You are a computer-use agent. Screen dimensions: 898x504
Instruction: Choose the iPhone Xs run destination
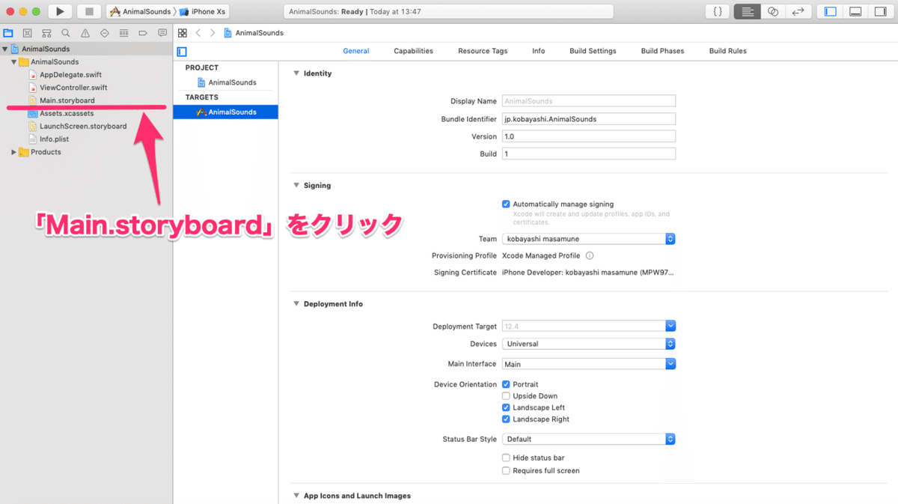204,12
